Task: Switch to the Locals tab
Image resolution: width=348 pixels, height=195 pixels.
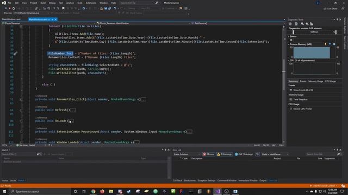Action: click(x=13, y=180)
